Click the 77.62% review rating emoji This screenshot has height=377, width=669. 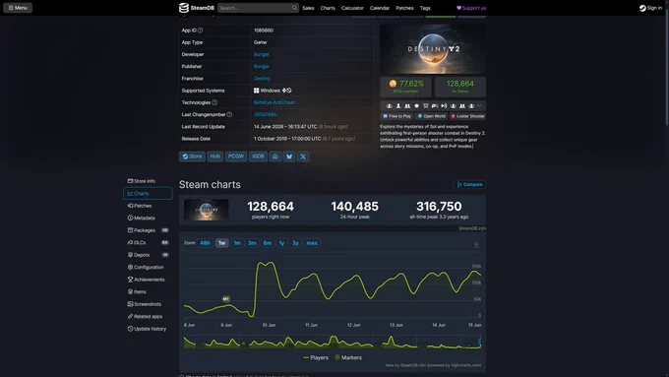pos(393,84)
